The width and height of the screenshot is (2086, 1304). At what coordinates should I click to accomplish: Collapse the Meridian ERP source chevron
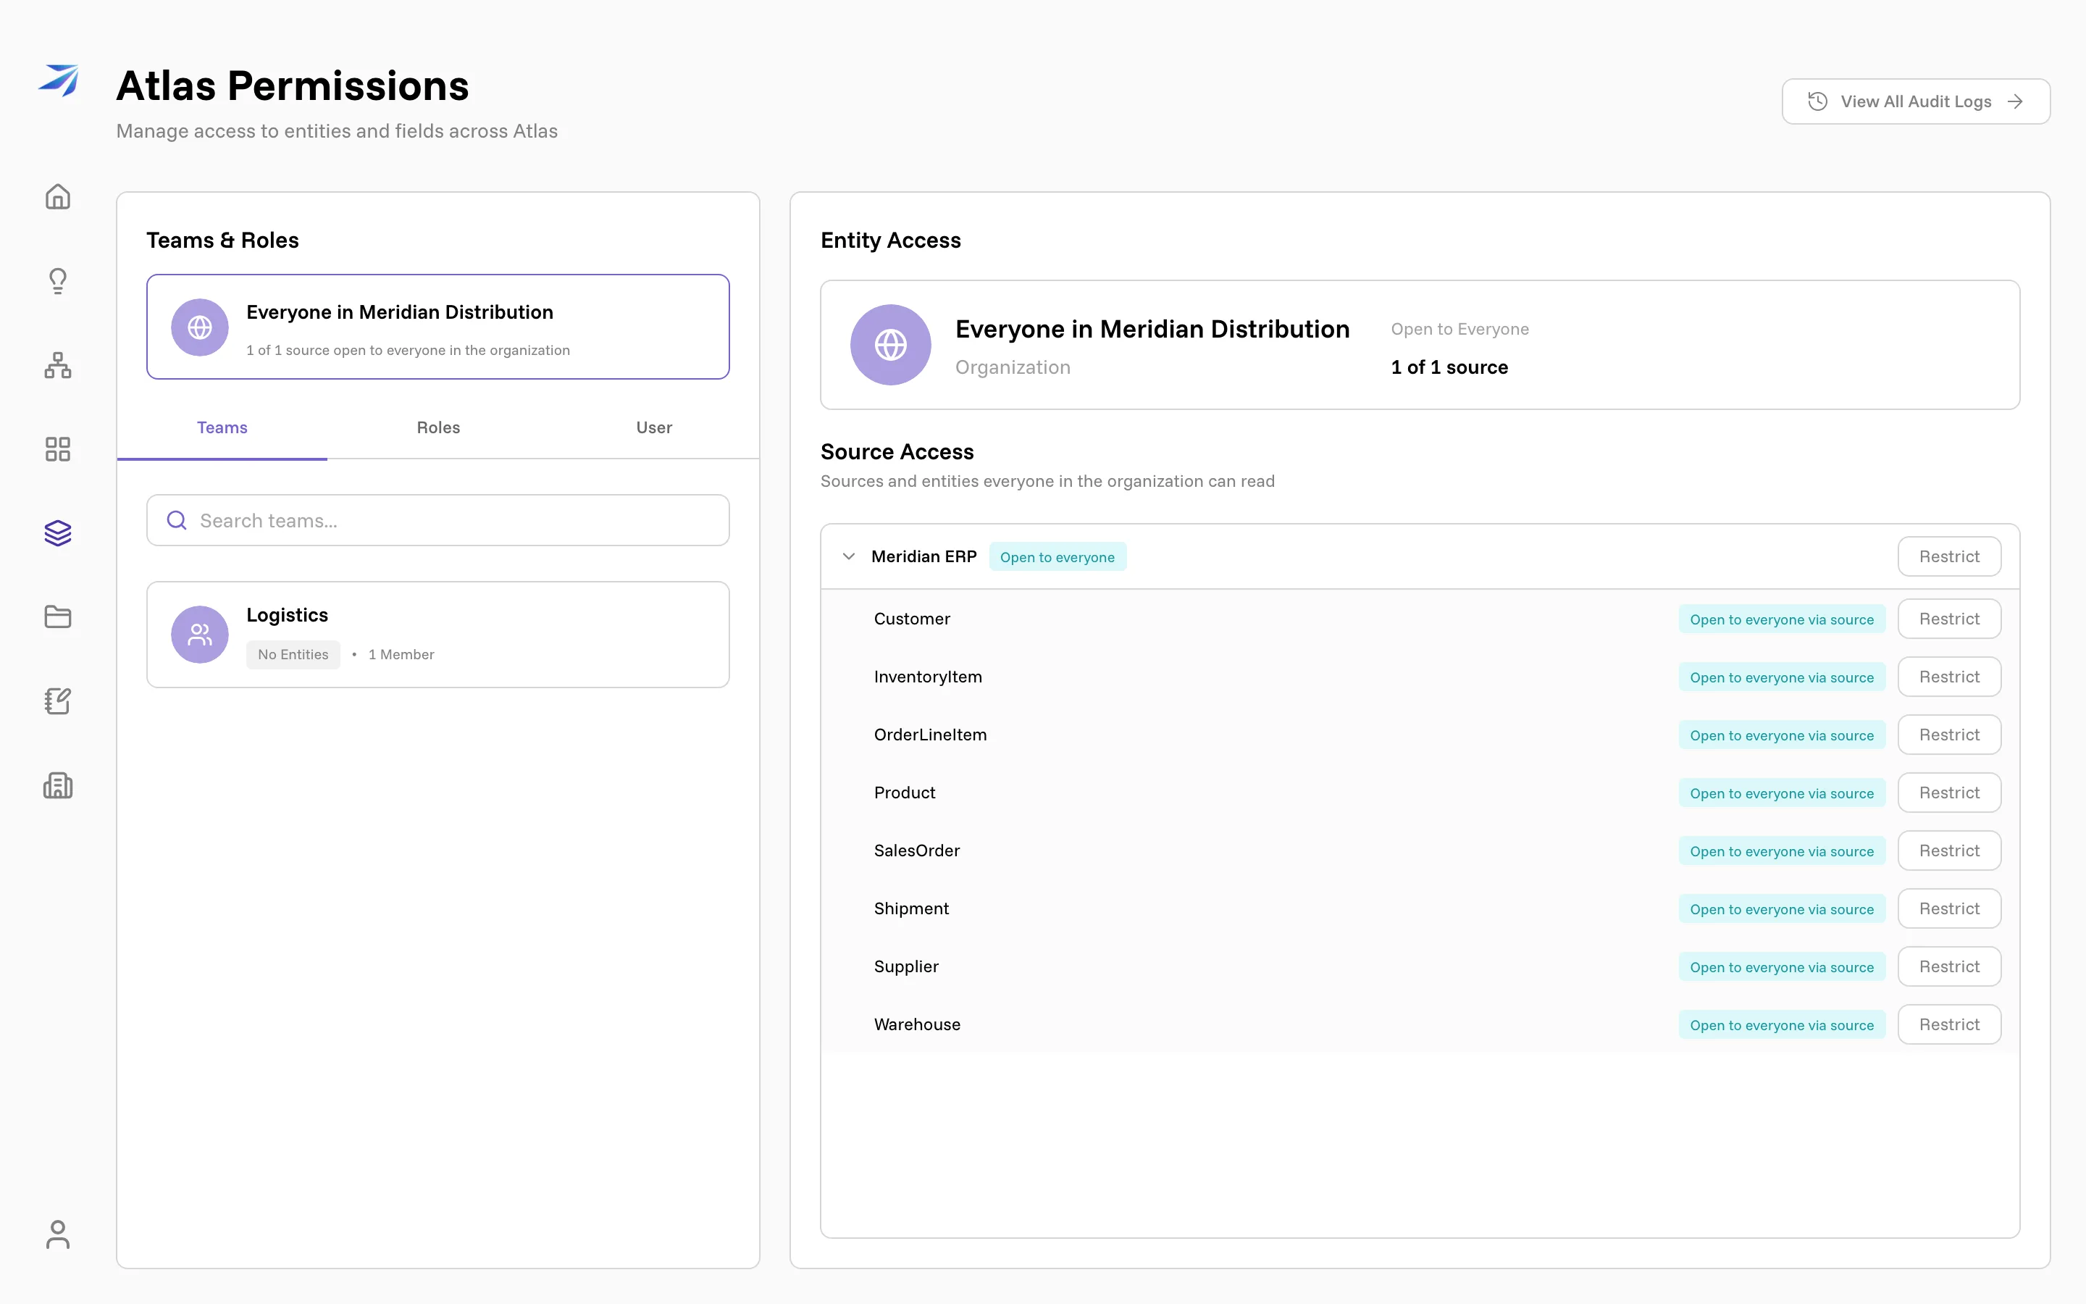[848, 556]
